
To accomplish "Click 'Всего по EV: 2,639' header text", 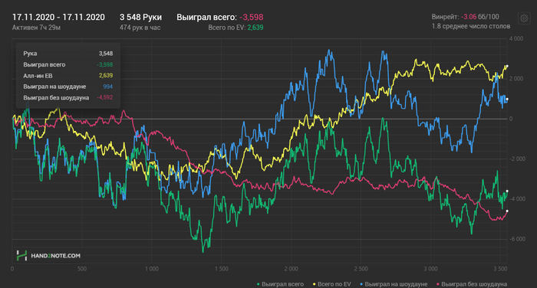I will [236, 28].
